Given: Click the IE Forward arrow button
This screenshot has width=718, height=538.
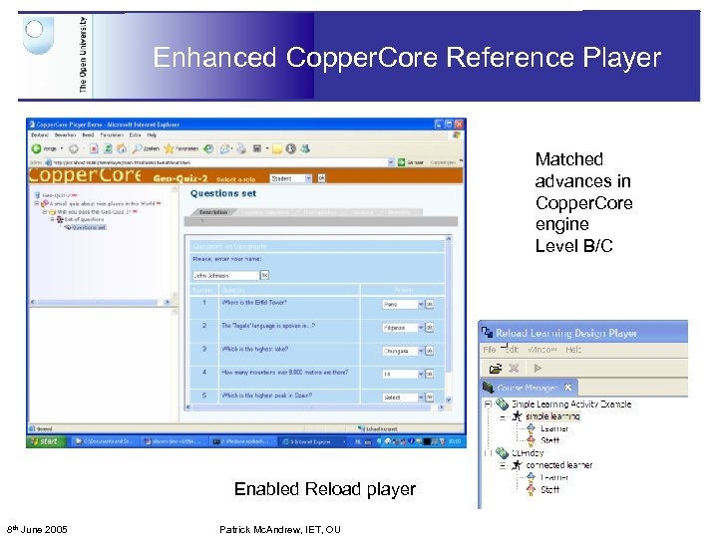Looking at the screenshot, I should coord(73,148).
